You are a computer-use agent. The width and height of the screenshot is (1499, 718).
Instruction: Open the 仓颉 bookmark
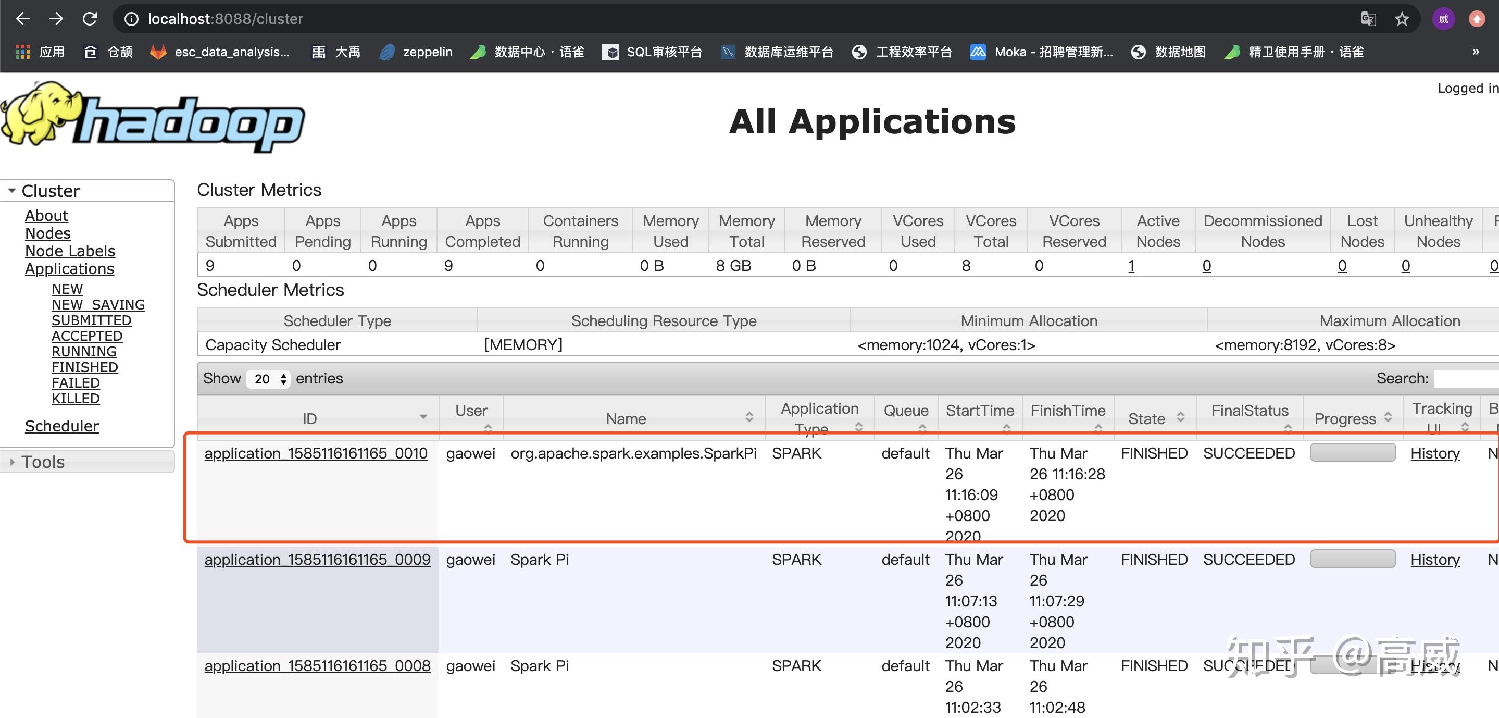click(x=109, y=52)
